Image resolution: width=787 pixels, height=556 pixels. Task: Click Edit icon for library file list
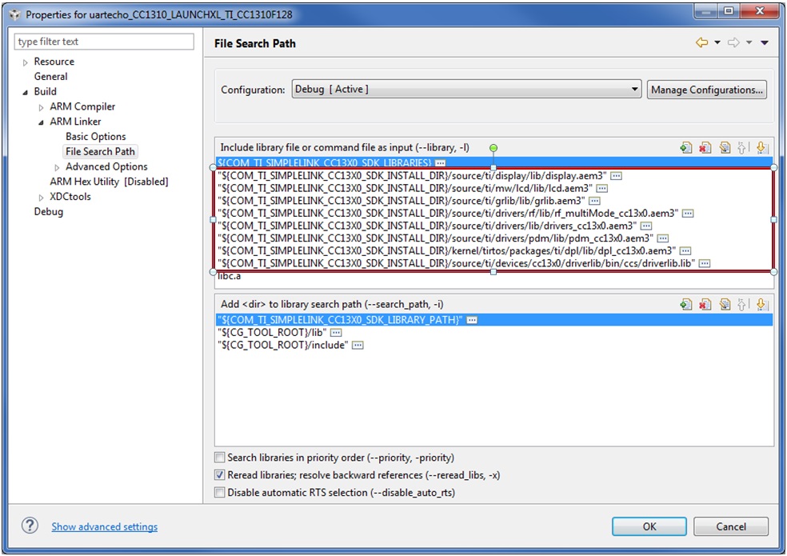point(724,147)
